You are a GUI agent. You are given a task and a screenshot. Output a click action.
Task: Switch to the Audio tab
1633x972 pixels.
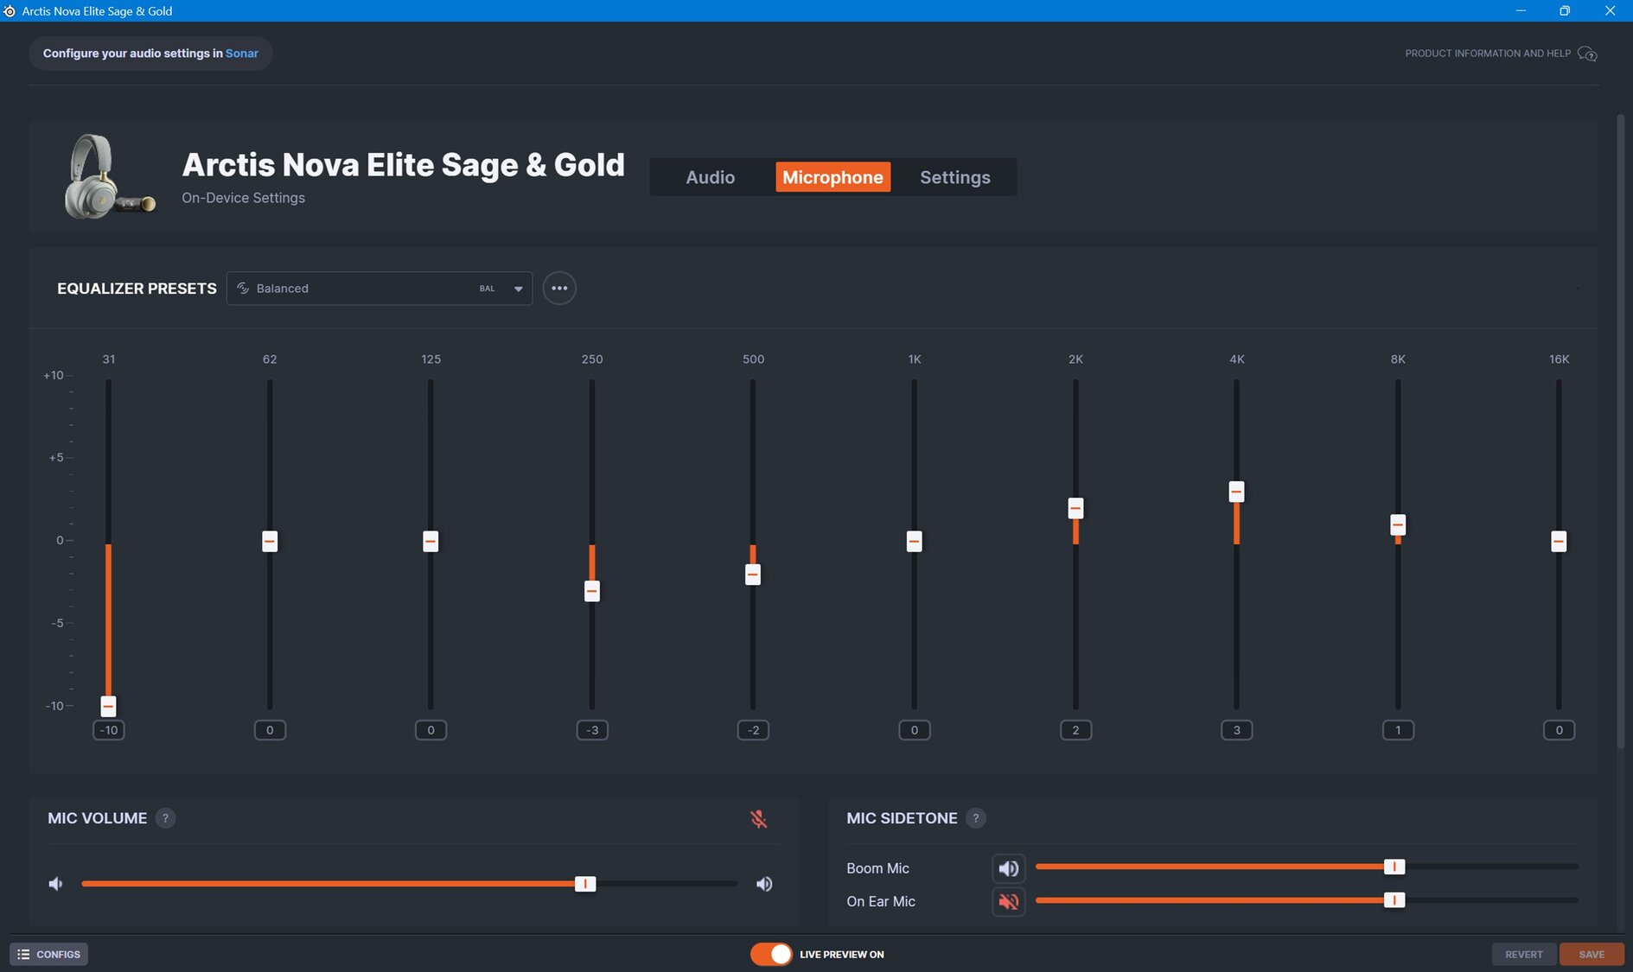[710, 177]
